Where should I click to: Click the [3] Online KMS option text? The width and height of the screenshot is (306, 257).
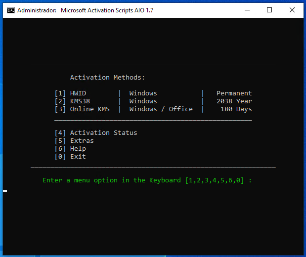[82, 109]
